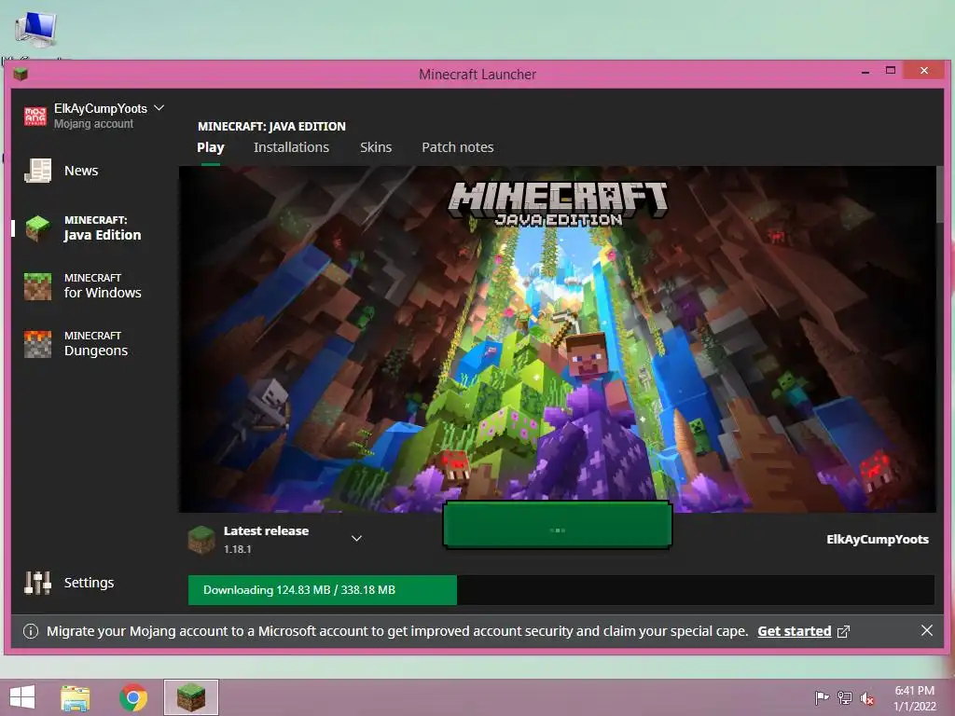
Task: Open the Skins tab
Action: (376, 147)
